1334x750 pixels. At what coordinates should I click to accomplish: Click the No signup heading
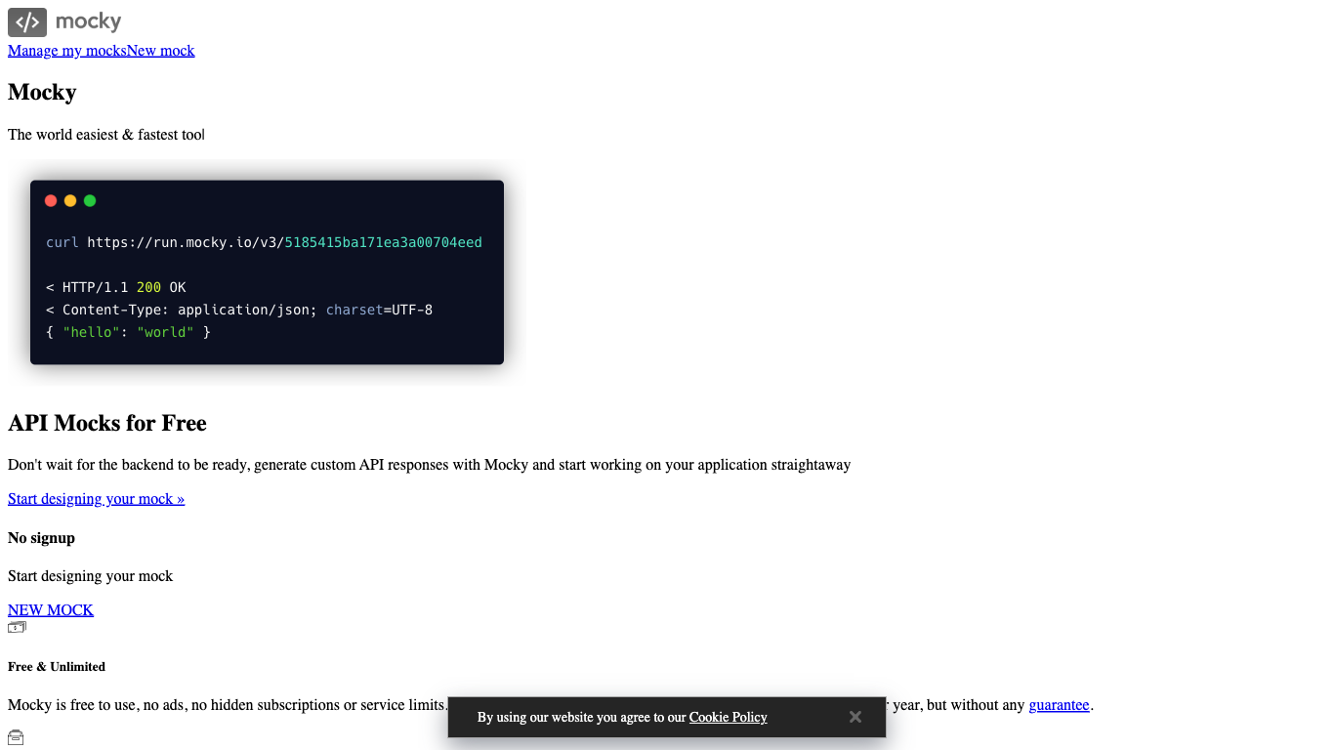point(41,538)
